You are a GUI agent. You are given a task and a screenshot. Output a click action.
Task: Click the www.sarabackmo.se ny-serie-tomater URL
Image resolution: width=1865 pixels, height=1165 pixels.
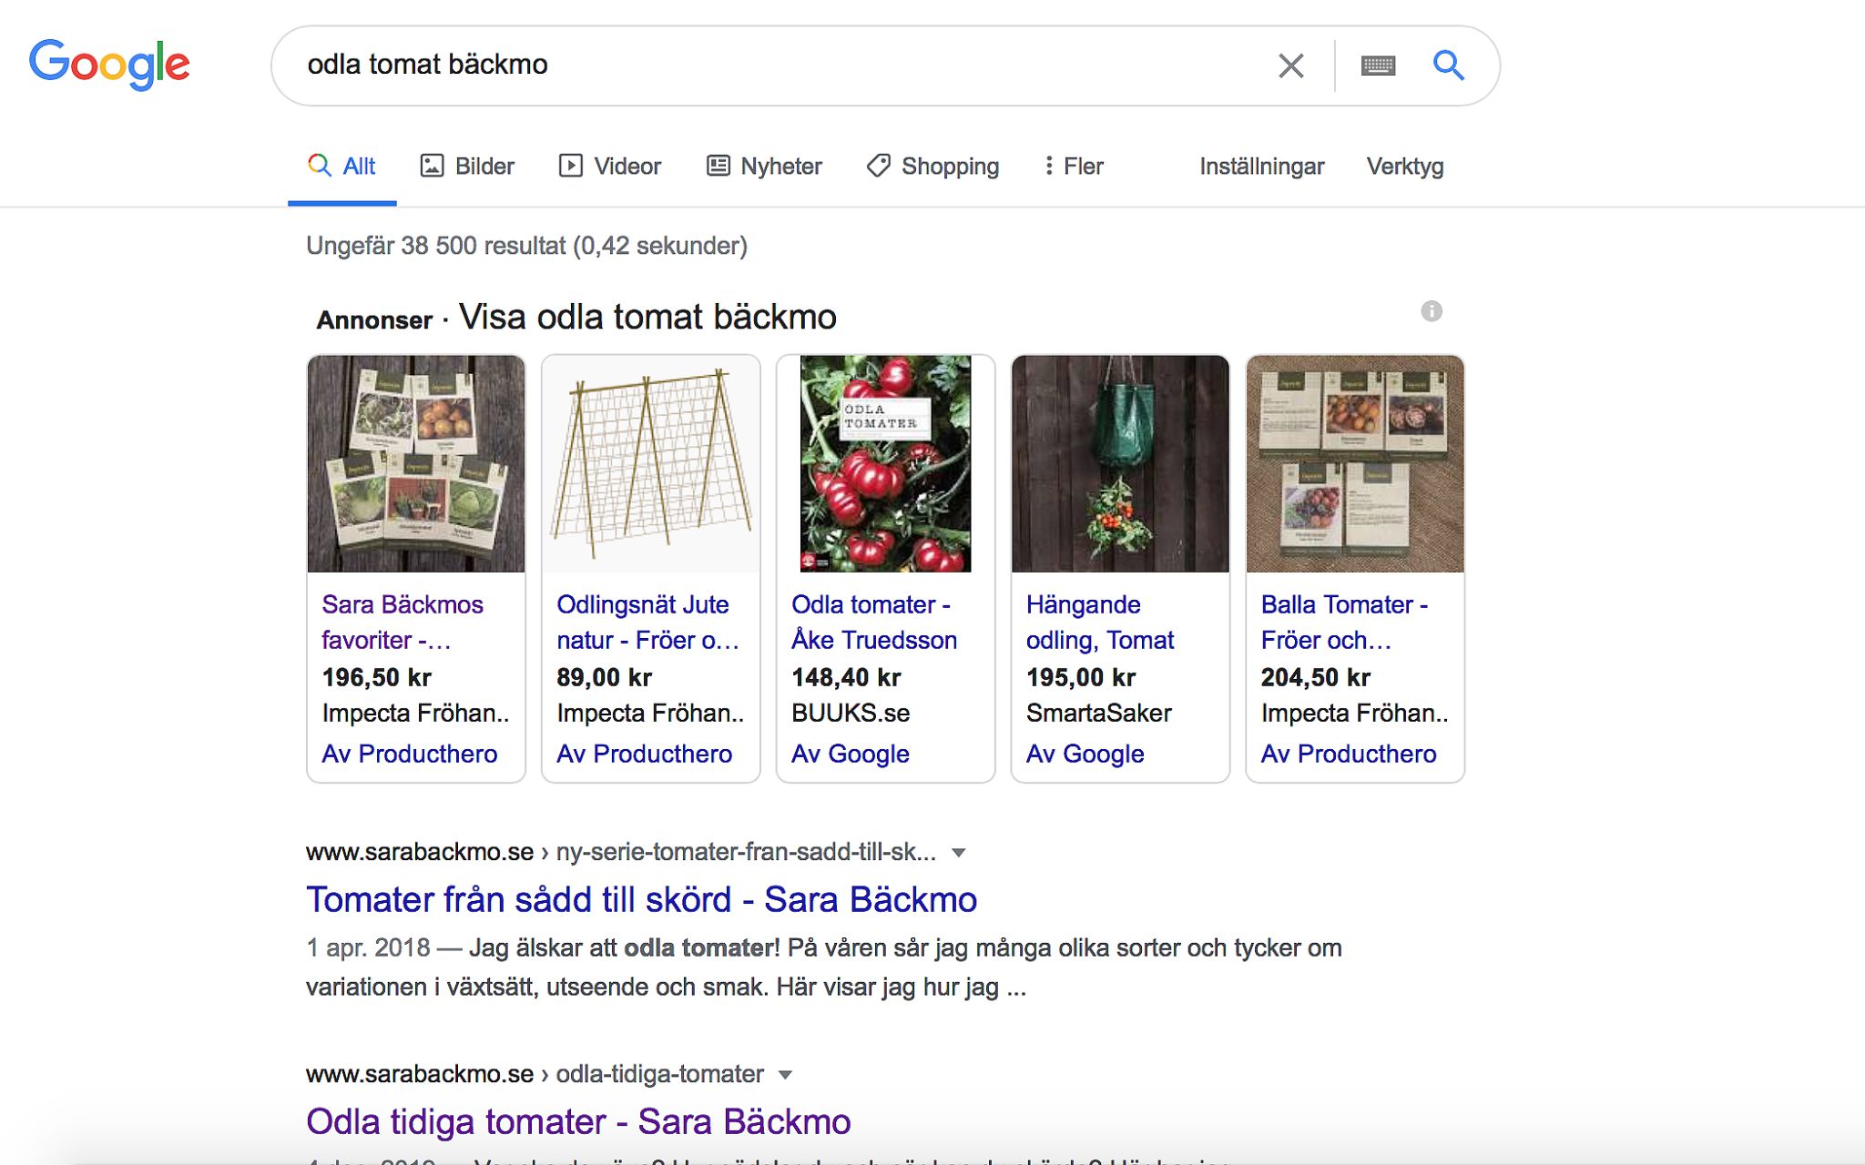pyautogui.click(x=621, y=852)
